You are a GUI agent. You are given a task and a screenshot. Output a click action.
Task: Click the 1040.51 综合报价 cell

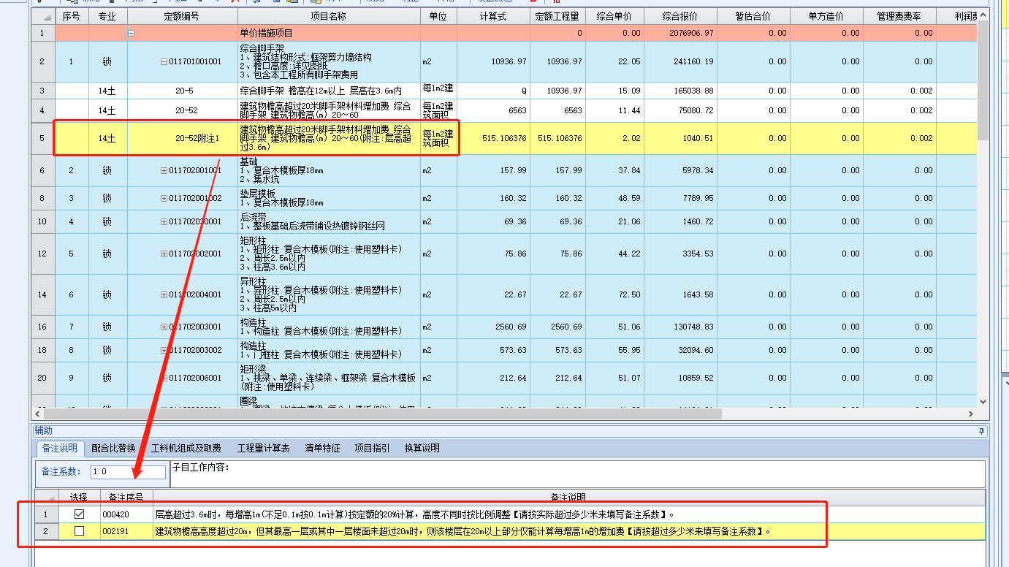[680, 138]
